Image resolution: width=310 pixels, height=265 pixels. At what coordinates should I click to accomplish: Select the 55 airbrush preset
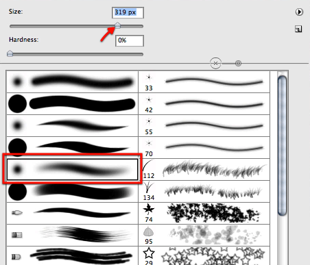coord(204,126)
